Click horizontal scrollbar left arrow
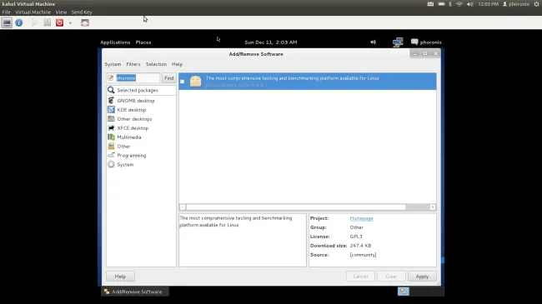 183,207
